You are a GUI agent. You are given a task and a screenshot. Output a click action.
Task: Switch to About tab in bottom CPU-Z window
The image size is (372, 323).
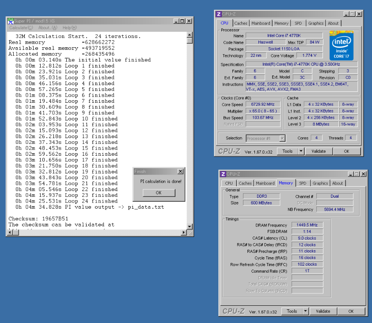tap(338, 183)
